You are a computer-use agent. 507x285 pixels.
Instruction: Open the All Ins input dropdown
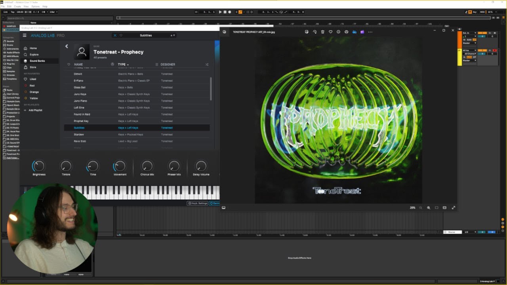point(470,50)
